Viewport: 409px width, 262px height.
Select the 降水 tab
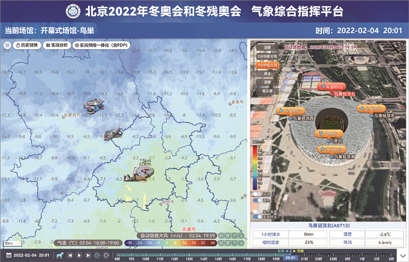point(266,74)
